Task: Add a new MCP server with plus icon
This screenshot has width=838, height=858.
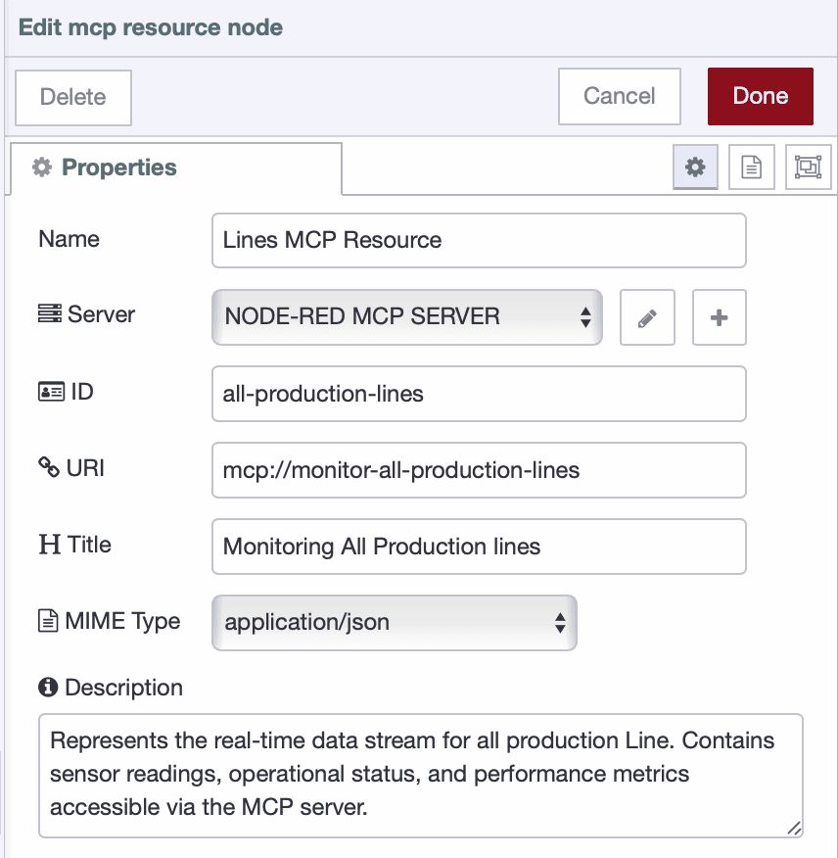Action: pyautogui.click(x=719, y=317)
